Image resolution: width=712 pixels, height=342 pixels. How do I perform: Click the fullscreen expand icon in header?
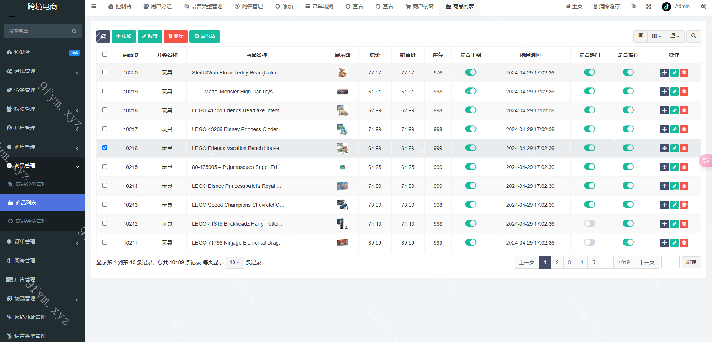pos(649,6)
